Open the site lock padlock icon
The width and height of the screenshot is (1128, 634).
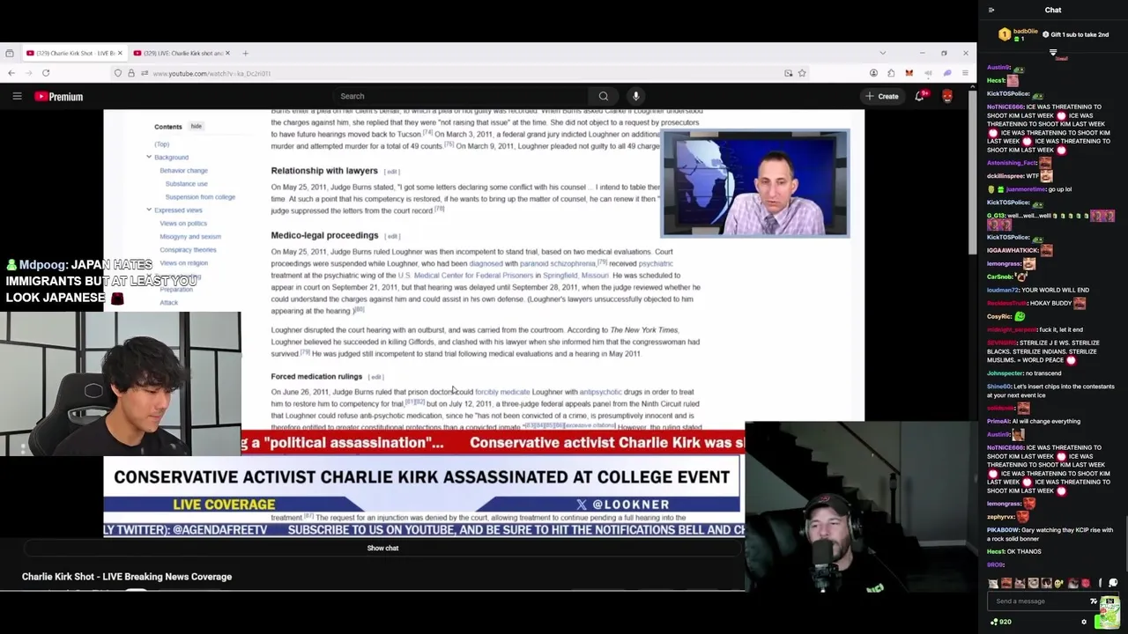(x=131, y=73)
